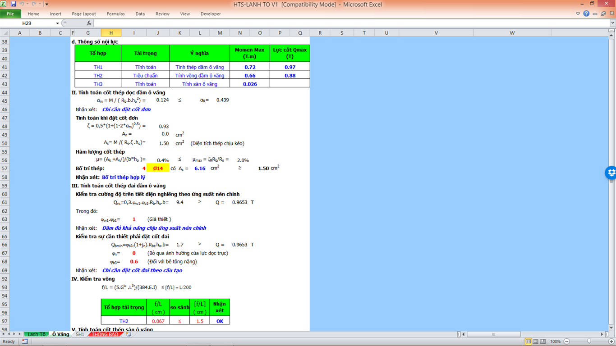Screen dimensions: 616x346
Task: Open the Page Layout ribbon tab
Action: click(x=84, y=14)
